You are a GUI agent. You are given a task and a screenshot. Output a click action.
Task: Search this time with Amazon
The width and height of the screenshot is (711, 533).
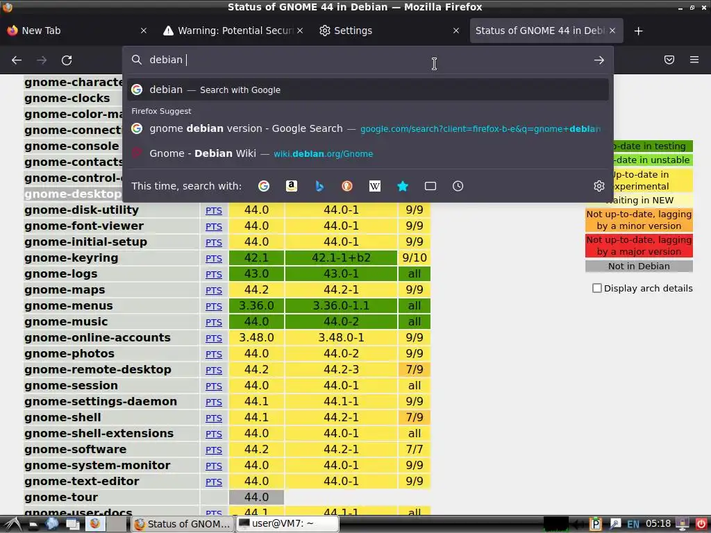coord(292,186)
